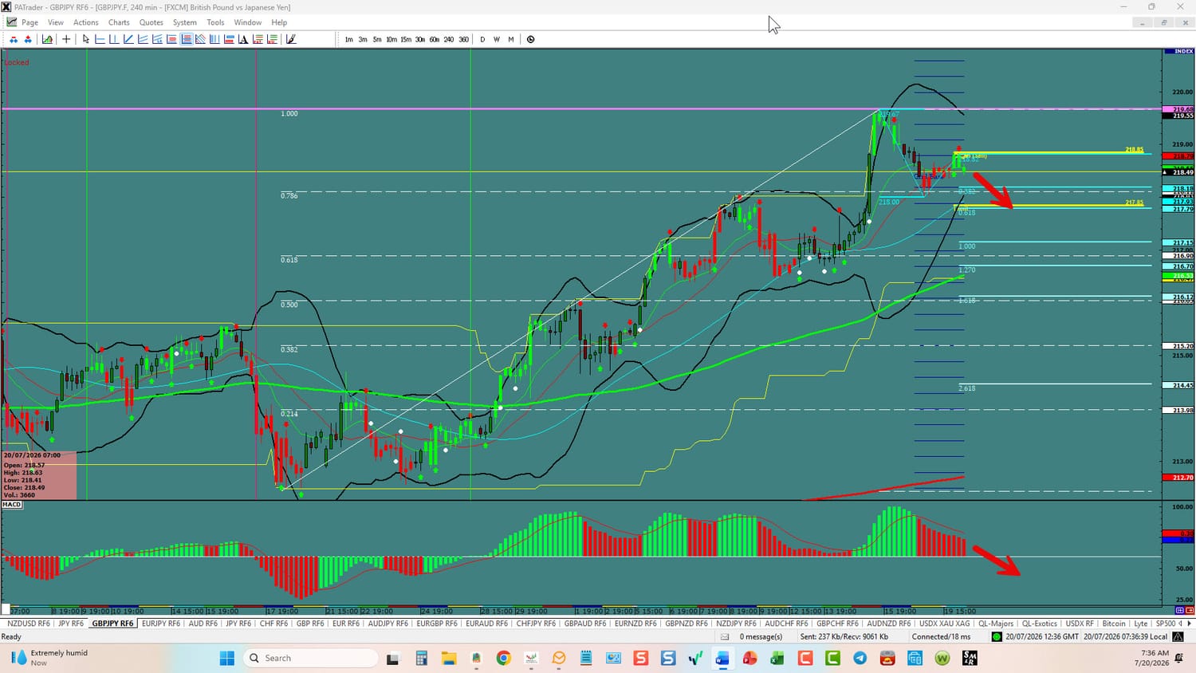Open File Explorer from taskbar

(448, 658)
